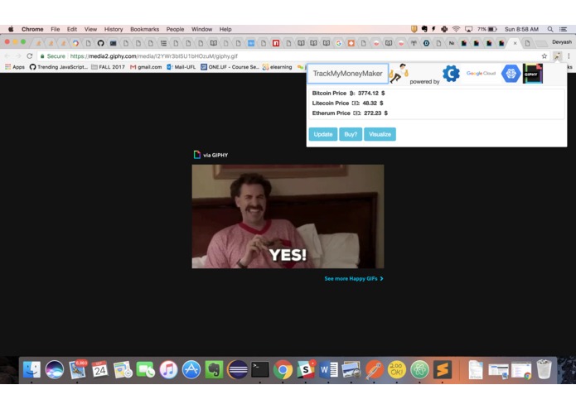Screen dimensions: 576x409
Task: Open iTunes from the dock
Action: point(168,369)
